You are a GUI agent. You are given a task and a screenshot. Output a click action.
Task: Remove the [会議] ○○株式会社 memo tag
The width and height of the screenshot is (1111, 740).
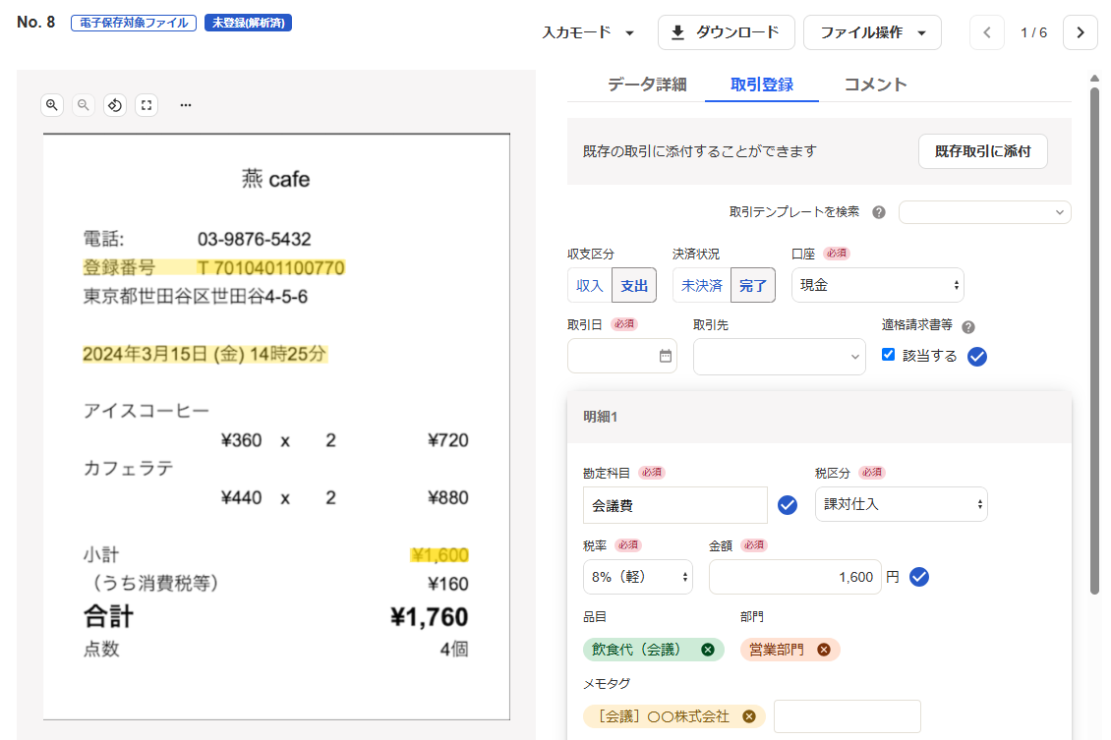[749, 716]
